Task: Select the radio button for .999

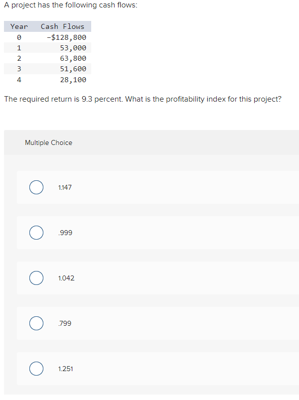Action: [x=36, y=233]
